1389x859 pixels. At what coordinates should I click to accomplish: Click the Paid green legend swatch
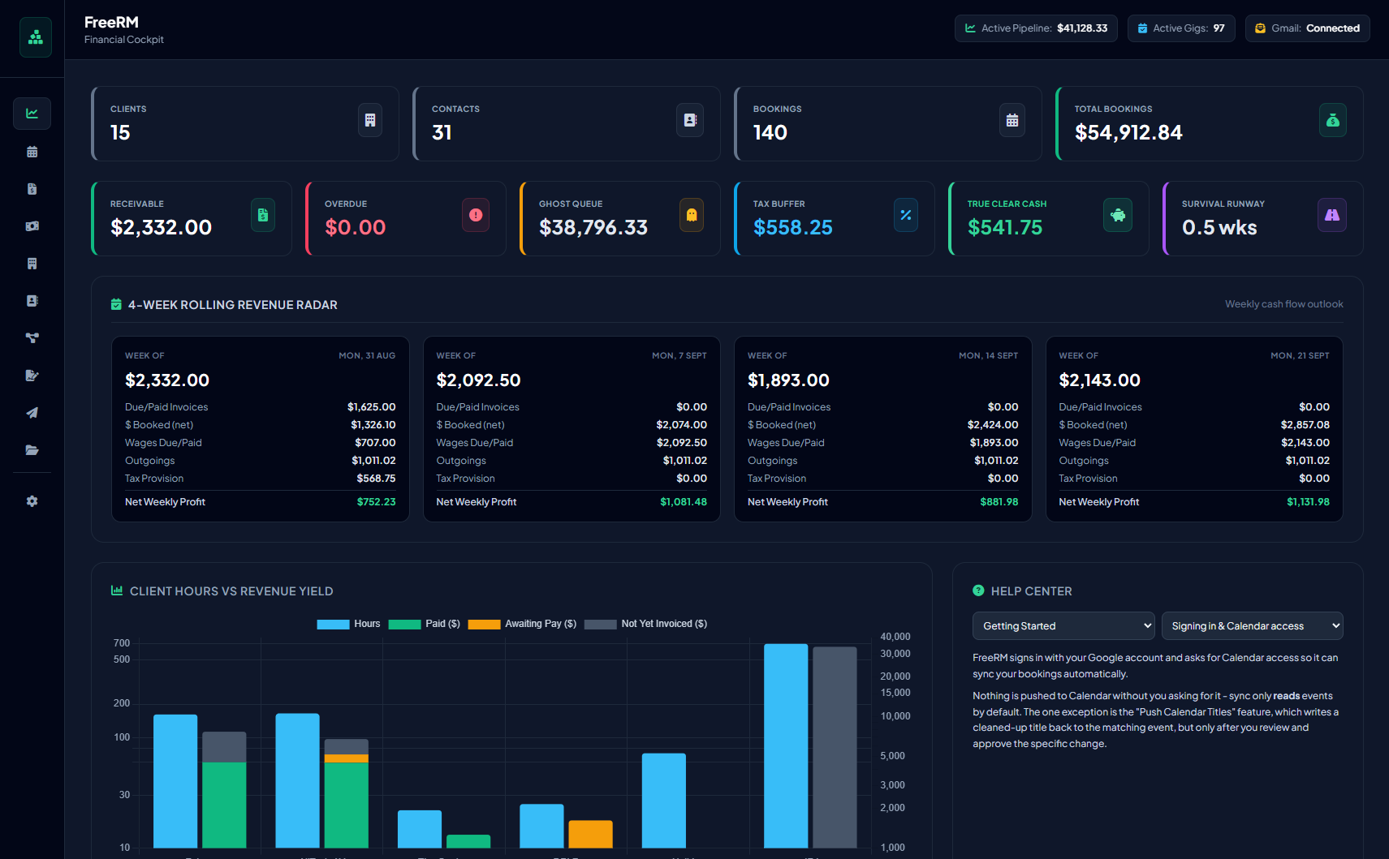coord(404,625)
